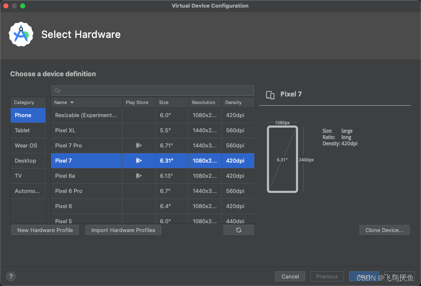Click the 5.5" size cell
The height and width of the screenshot is (286, 421).
point(172,130)
